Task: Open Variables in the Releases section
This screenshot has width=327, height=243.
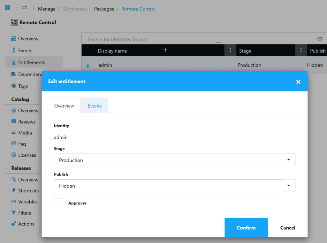Action: pos(28,202)
